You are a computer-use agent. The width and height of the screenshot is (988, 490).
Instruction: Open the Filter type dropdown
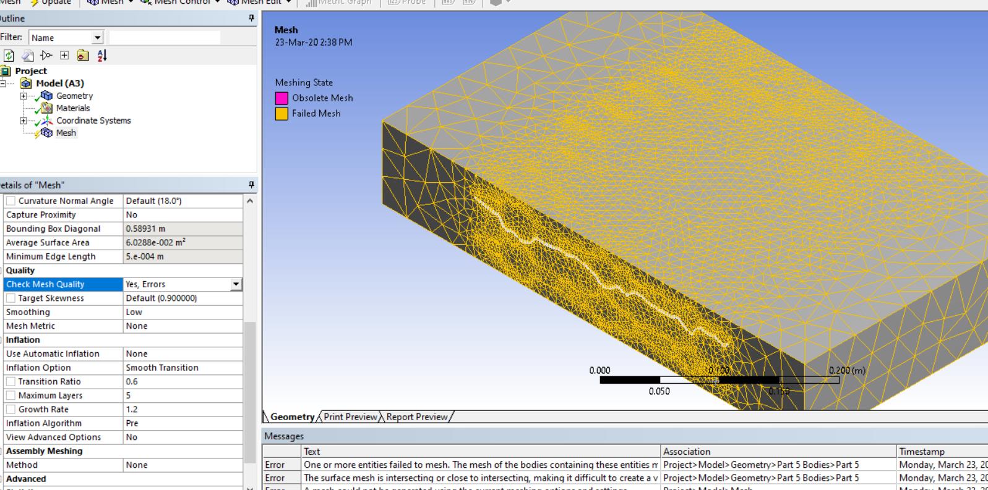pos(98,38)
